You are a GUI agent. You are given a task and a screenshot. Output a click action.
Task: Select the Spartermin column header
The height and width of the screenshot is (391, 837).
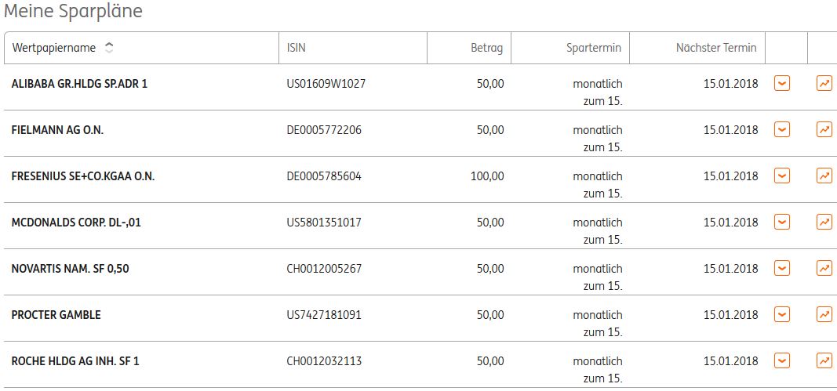pyautogui.click(x=593, y=48)
